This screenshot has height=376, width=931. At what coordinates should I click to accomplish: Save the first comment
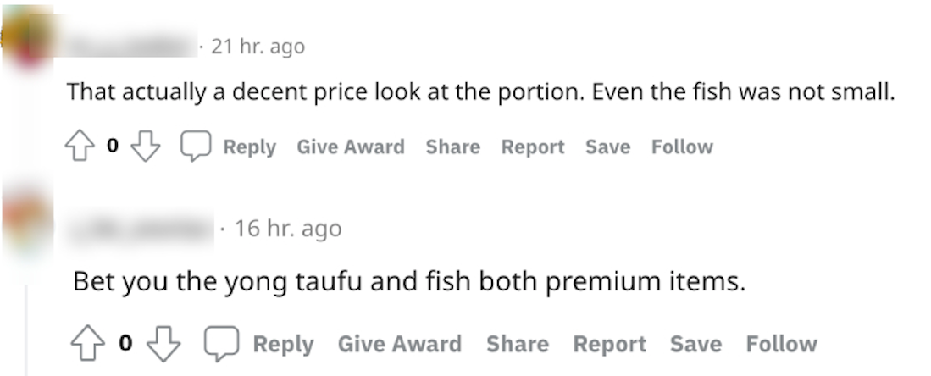point(607,147)
